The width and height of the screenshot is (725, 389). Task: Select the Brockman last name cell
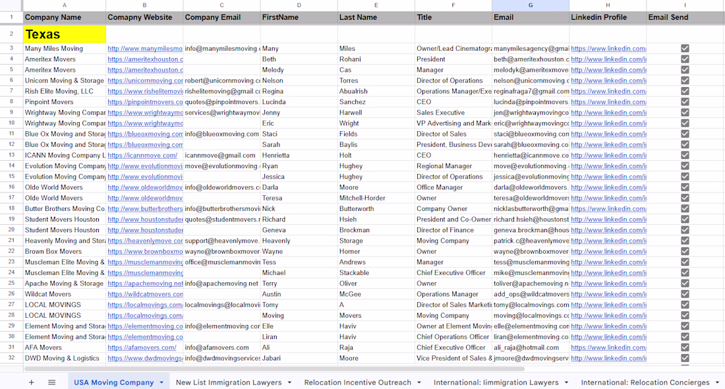[376, 230]
